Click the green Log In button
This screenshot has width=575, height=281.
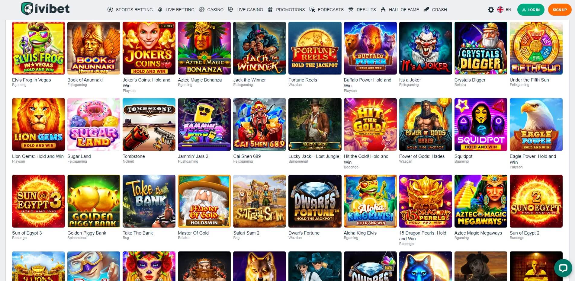tap(531, 10)
